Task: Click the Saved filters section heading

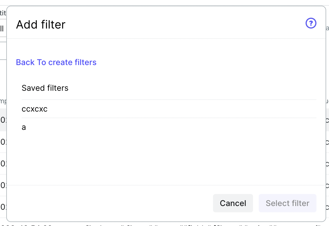Action: click(45, 88)
